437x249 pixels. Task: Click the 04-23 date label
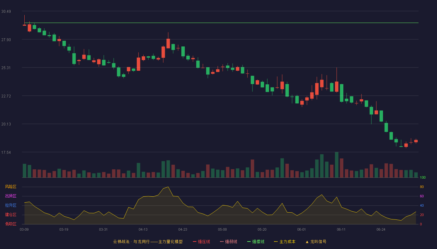[x=183, y=229]
